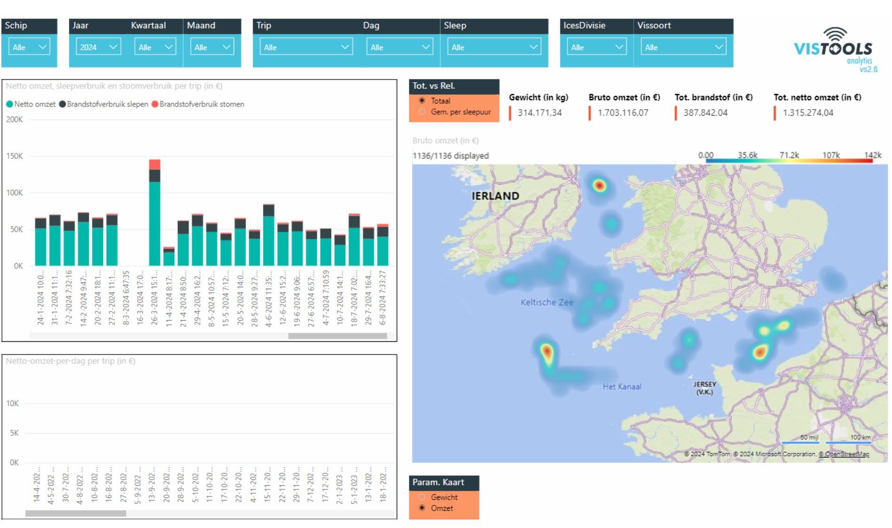Open the Schip filter dropdown
Viewport: 892px width, 528px height.
click(x=29, y=47)
